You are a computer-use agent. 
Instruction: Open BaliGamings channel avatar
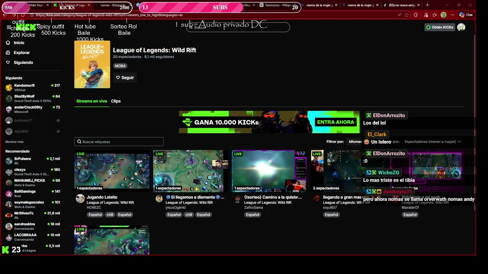pyautogui.click(x=9, y=194)
